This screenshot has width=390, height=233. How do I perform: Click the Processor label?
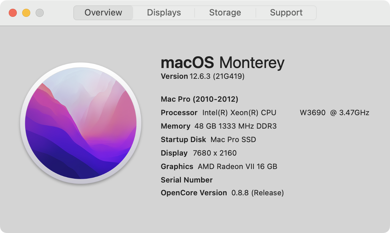tap(179, 113)
